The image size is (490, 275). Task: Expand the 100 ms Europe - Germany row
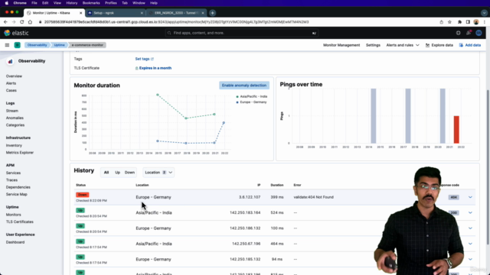470,228
